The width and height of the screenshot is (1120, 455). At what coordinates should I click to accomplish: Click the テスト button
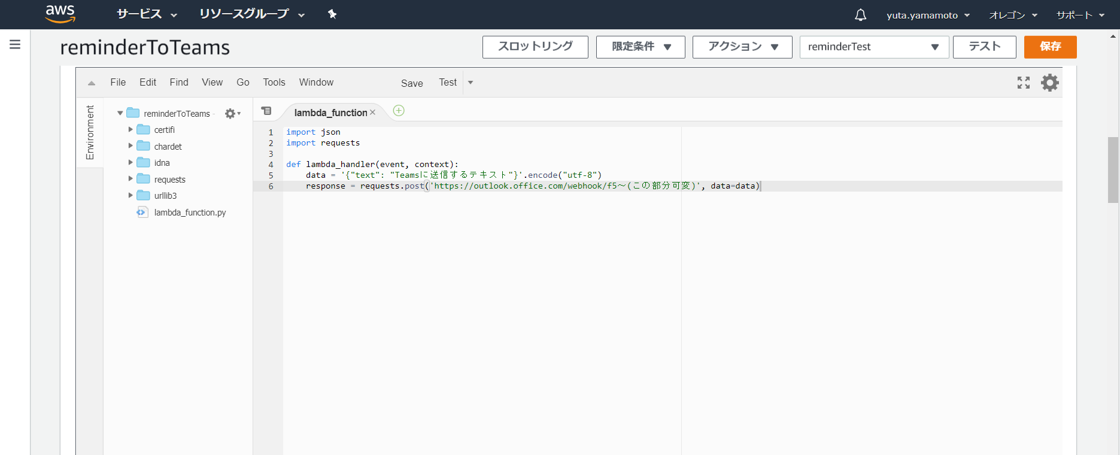[x=984, y=47]
